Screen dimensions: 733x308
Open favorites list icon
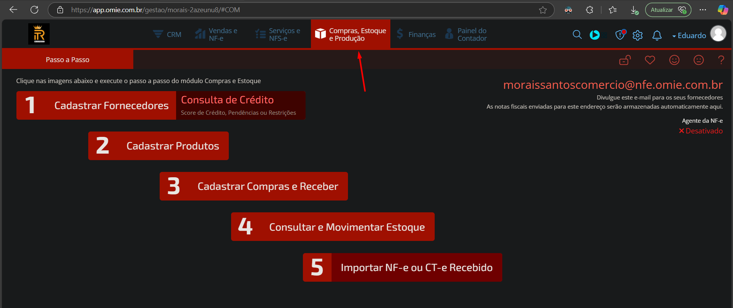(613, 10)
